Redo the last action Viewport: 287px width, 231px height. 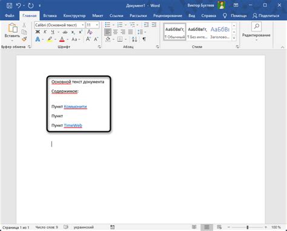[31, 5]
